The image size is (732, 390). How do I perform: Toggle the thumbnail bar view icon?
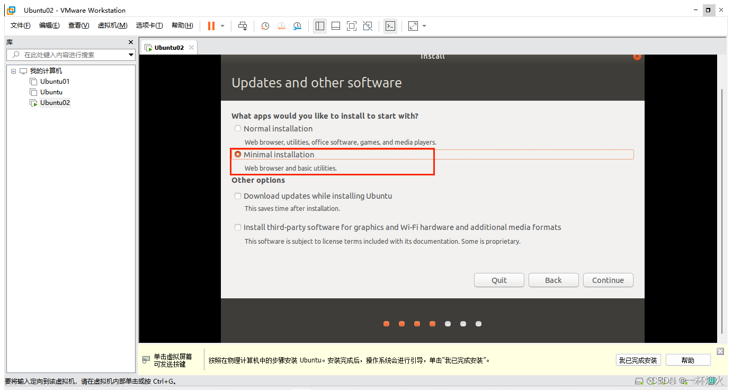point(336,26)
